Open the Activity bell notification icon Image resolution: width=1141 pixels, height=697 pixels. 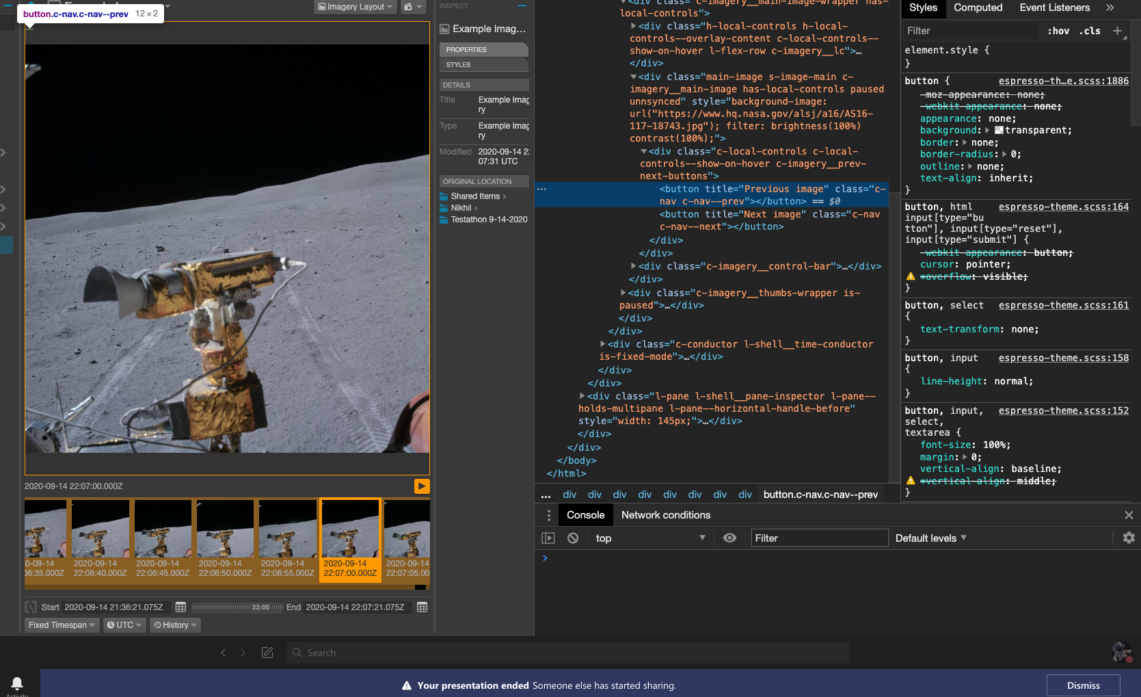coord(17,683)
